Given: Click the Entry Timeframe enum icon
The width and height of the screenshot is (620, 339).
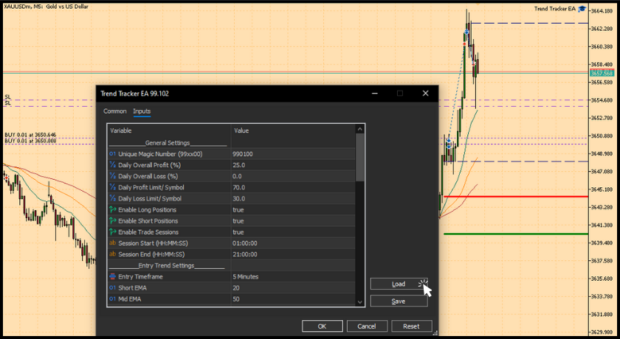Looking at the screenshot, I should coord(113,276).
